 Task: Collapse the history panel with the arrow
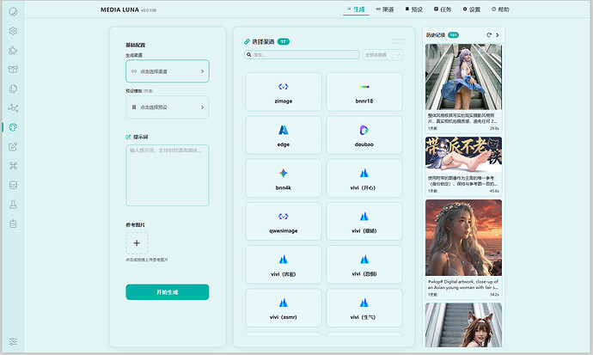[498, 35]
